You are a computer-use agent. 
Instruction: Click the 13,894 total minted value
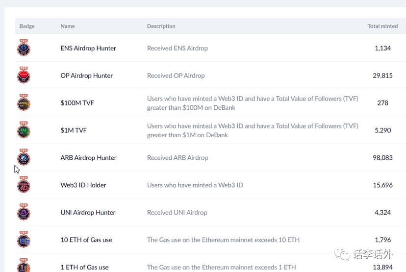pyautogui.click(x=382, y=267)
